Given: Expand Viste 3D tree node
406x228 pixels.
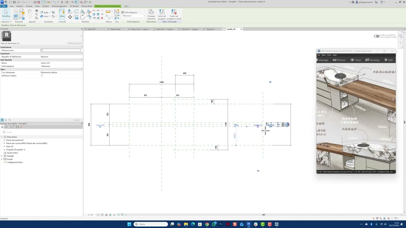Looking at the screenshot, I should (x=4, y=146).
